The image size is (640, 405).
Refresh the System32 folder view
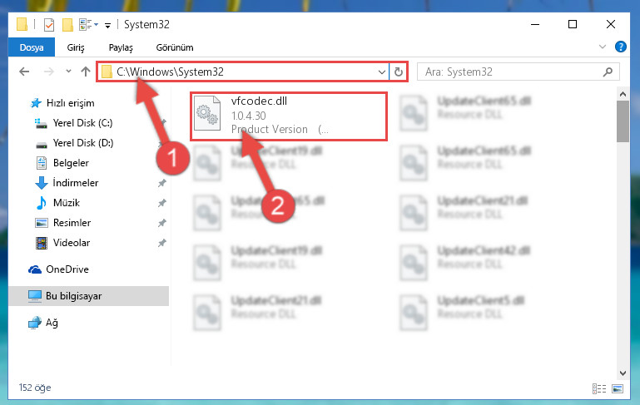coord(399,72)
